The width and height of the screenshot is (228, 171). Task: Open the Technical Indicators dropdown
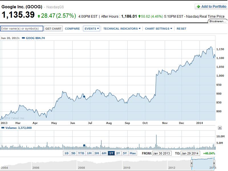[122, 29]
